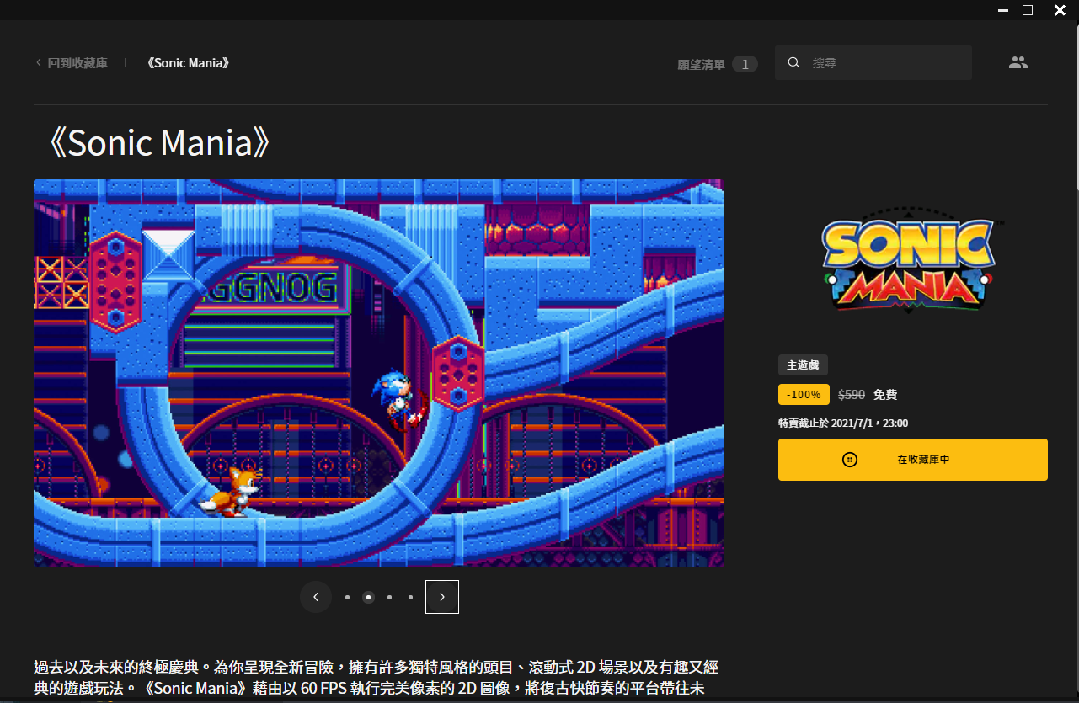Jump to the third carousel dot
1079x703 pixels.
(389, 597)
